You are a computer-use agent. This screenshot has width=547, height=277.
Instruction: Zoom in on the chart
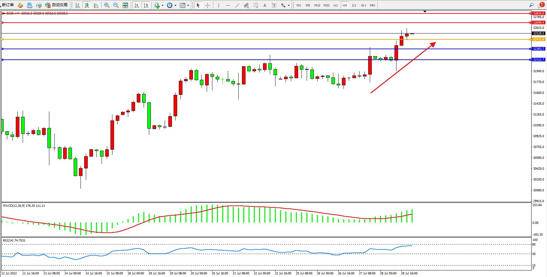107,5
